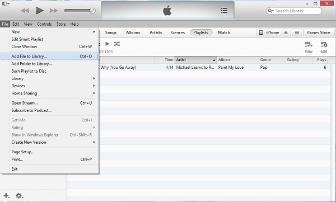Screen dimensions: 336x202
Task: Click the iPhone eject icon
Action: click(286, 32)
